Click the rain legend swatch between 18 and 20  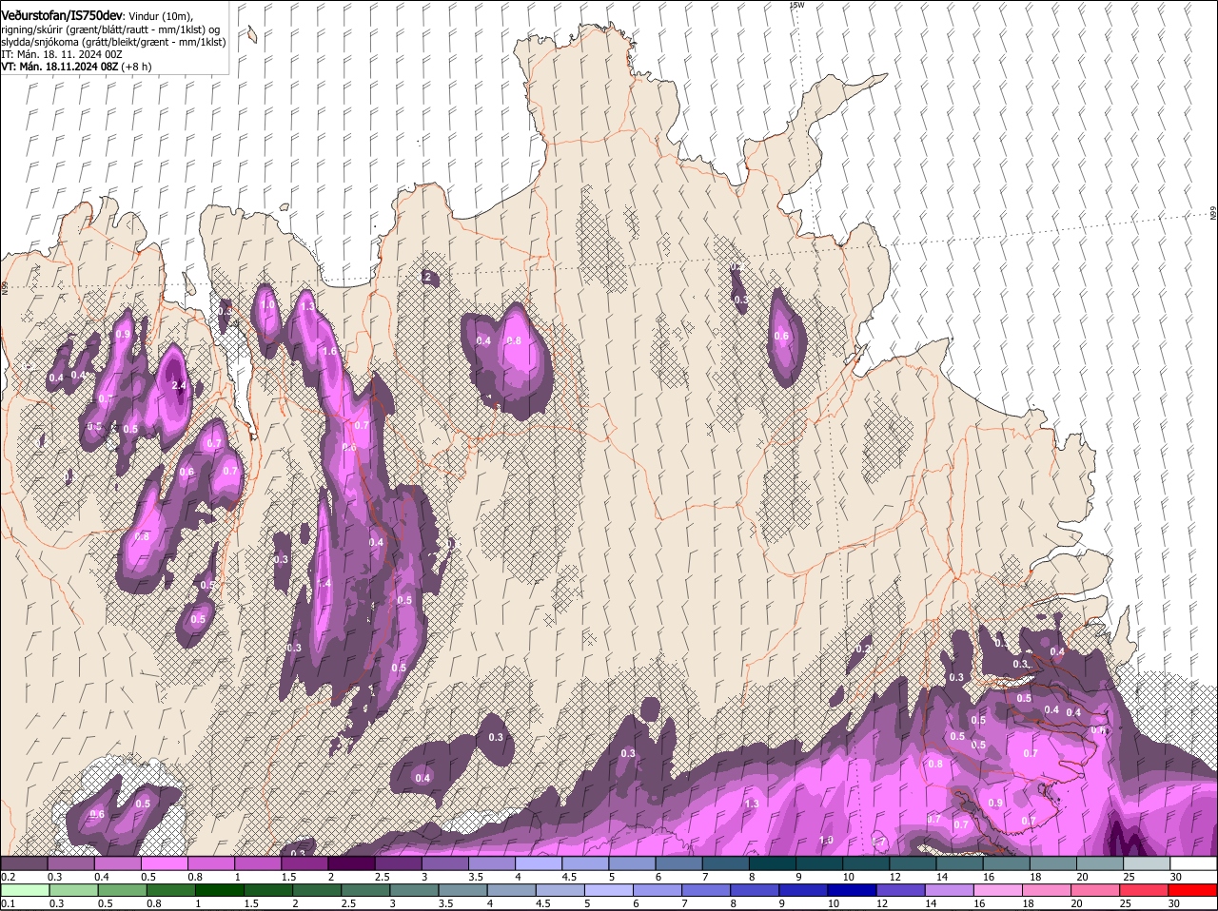[1046, 890]
